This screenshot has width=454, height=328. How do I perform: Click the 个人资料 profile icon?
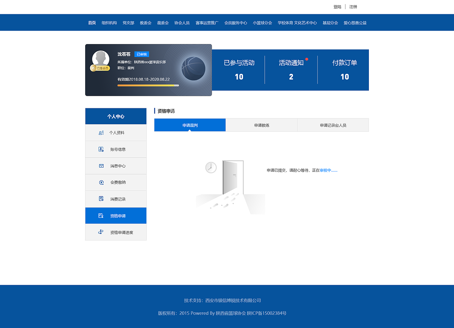click(x=101, y=133)
